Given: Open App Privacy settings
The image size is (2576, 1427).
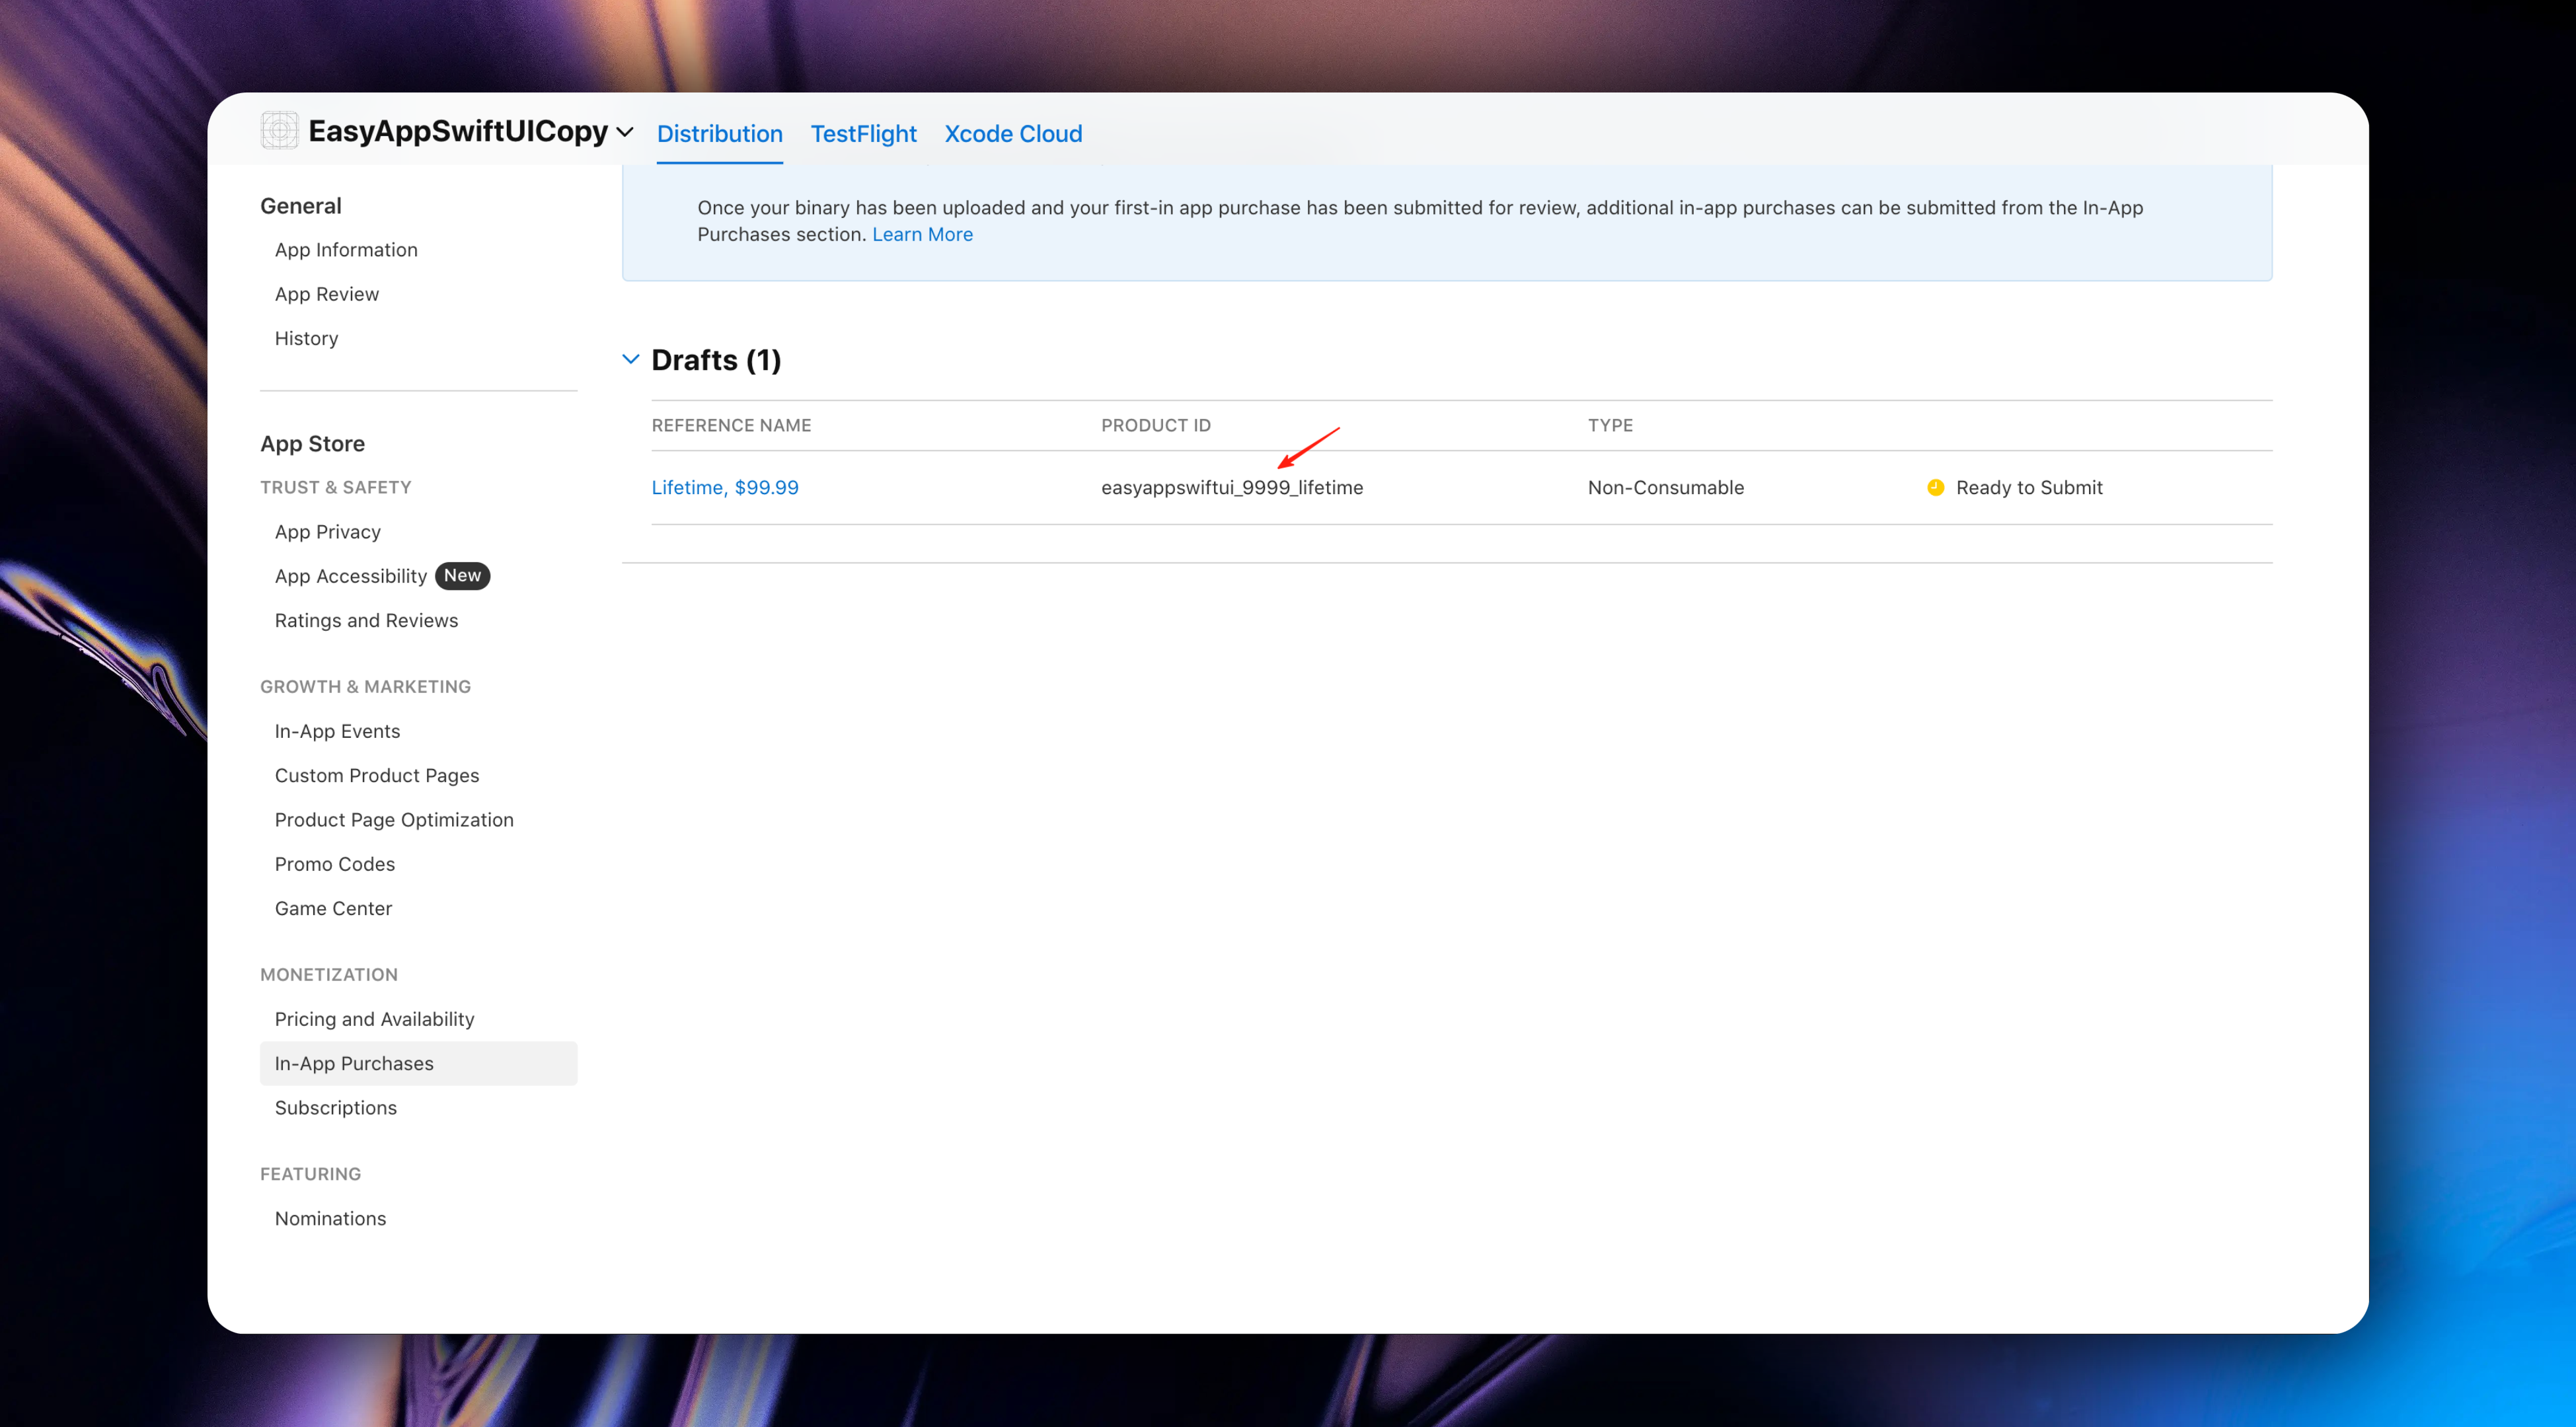Looking at the screenshot, I should [x=327, y=532].
